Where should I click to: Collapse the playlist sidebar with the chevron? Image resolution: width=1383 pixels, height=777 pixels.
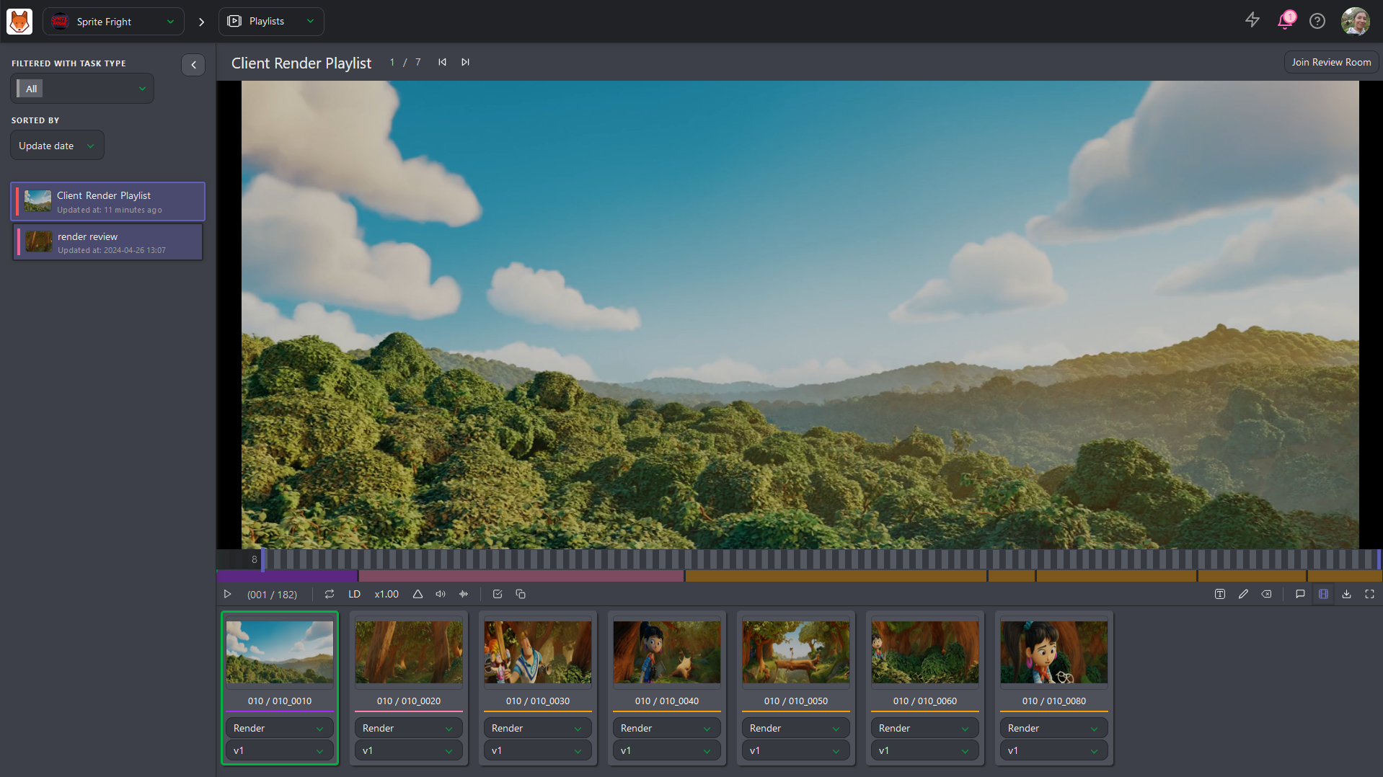coord(193,65)
